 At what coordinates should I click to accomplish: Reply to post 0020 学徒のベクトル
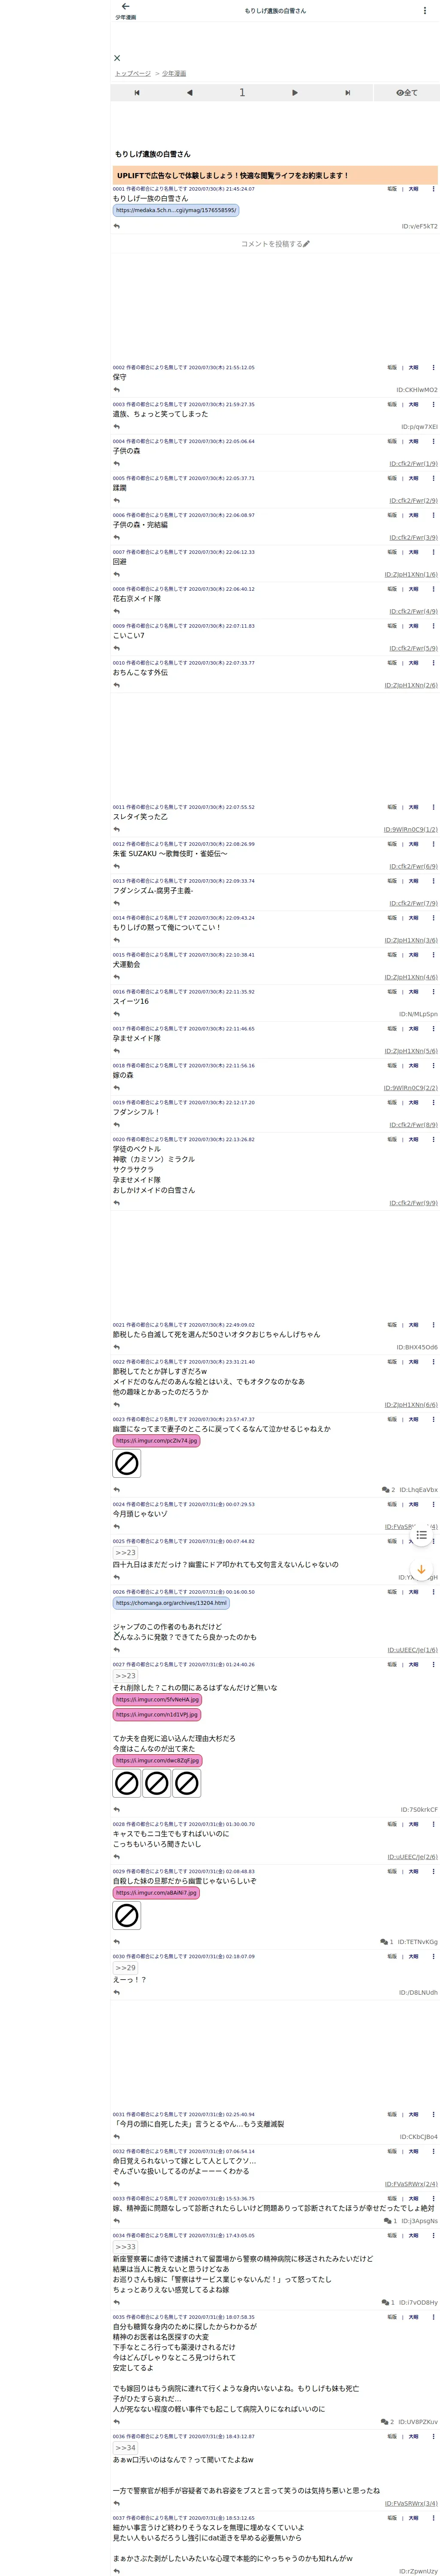click(117, 1203)
